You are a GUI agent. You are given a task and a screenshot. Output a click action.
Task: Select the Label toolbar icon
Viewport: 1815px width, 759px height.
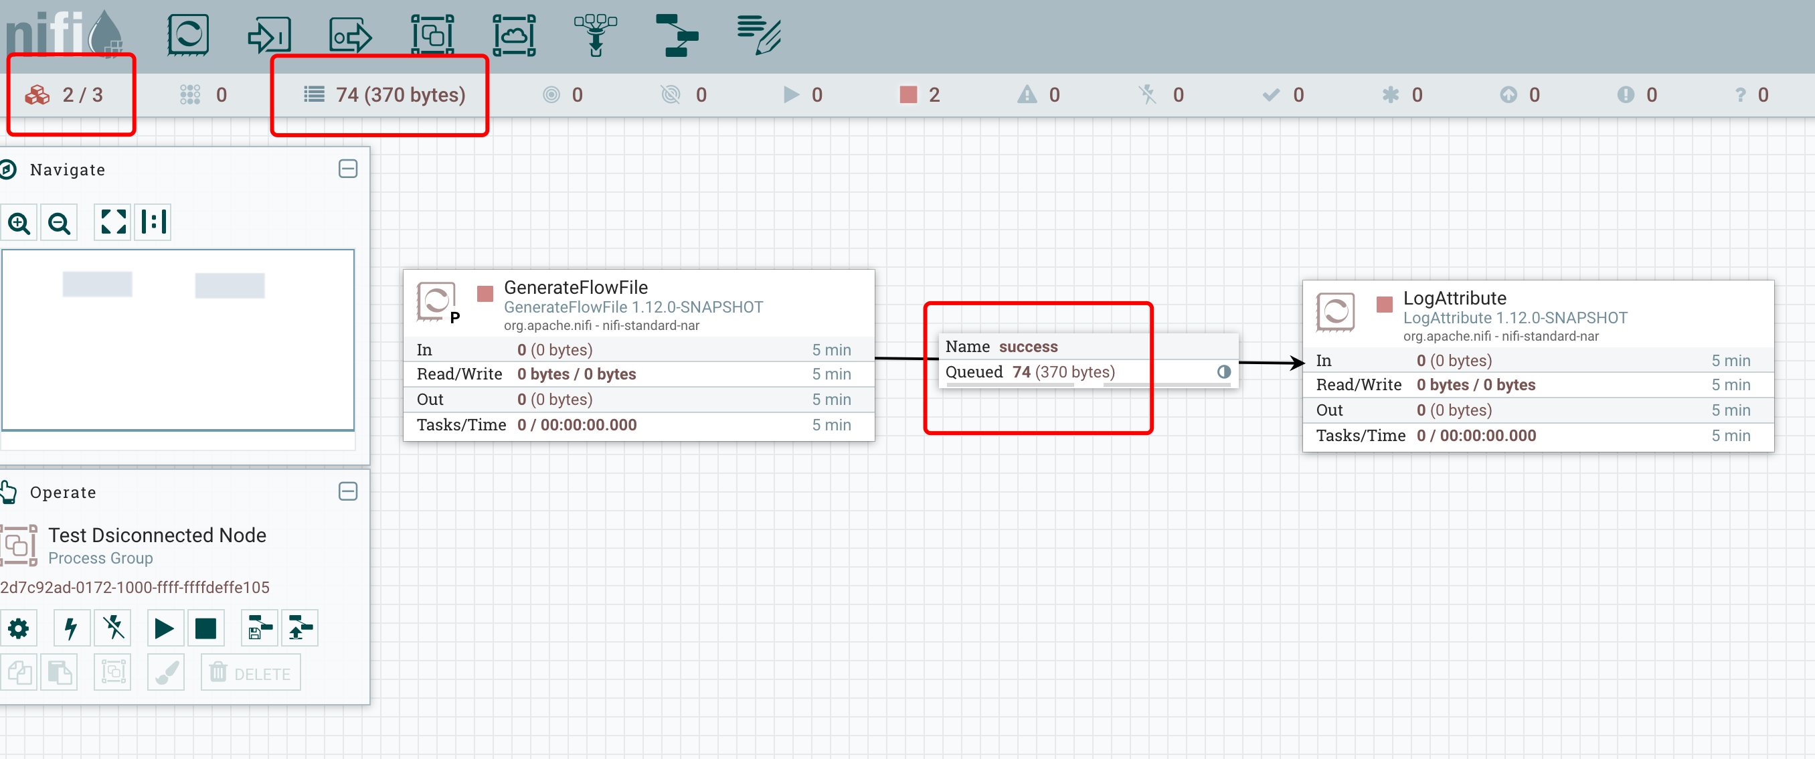[x=758, y=35]
